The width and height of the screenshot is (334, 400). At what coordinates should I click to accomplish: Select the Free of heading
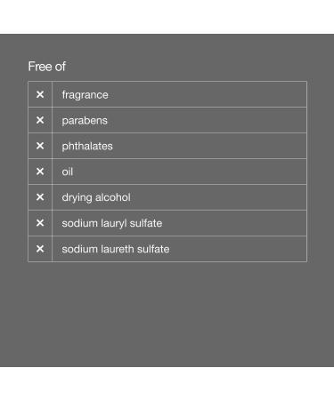click(47, 67)
